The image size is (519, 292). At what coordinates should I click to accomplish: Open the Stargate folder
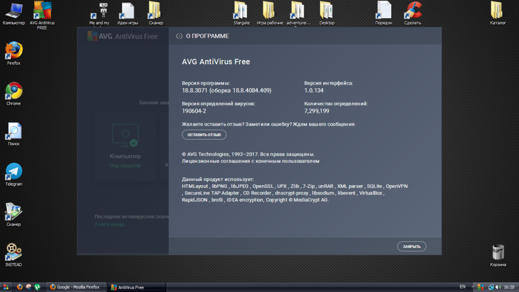click(x=241, y=13)
